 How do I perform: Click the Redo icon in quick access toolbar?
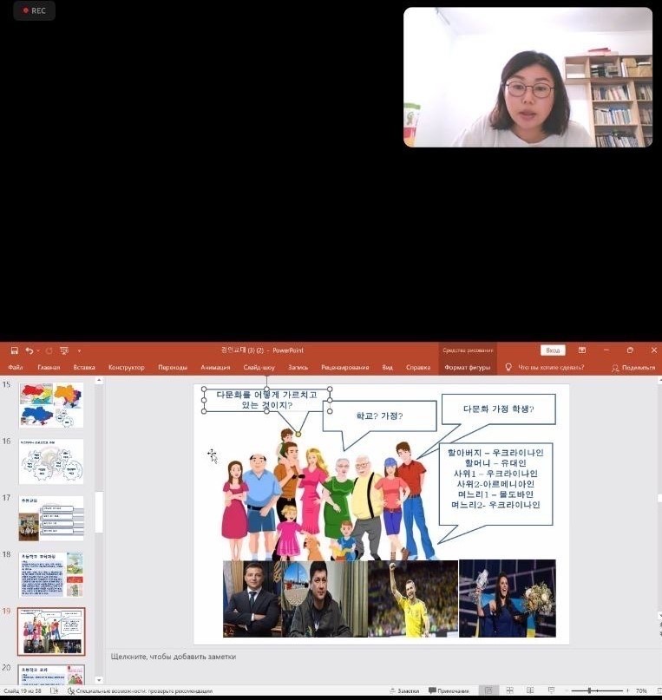[x=49, y=351]
